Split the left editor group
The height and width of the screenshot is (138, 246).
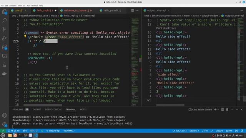click(x=133, y=10)
